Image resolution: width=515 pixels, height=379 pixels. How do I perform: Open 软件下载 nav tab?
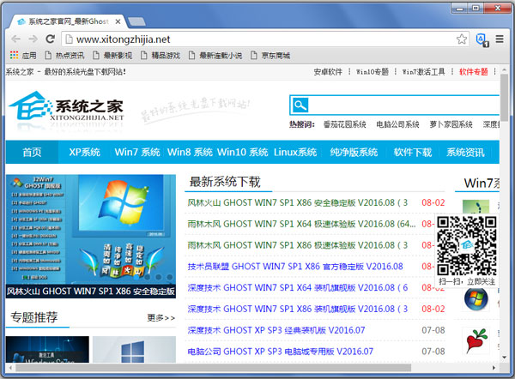click(x=413, y=153)
